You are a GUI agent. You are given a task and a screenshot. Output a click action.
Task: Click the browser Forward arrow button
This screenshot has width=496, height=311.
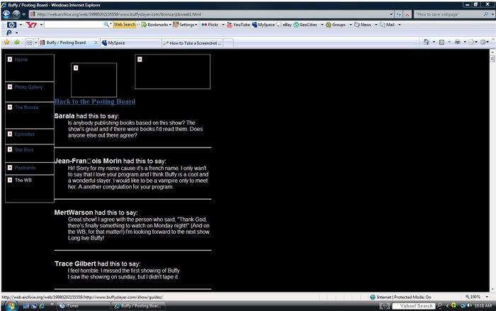click(16, 14)
